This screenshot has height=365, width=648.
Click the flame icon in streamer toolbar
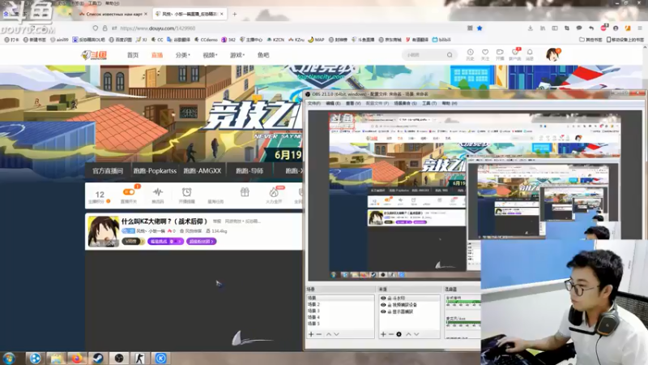(x=274, y=192)
